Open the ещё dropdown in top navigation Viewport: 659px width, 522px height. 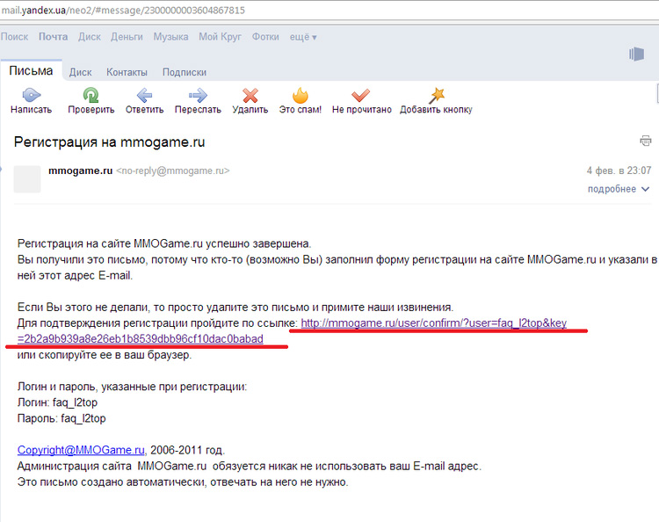click(x=302, y=37)
